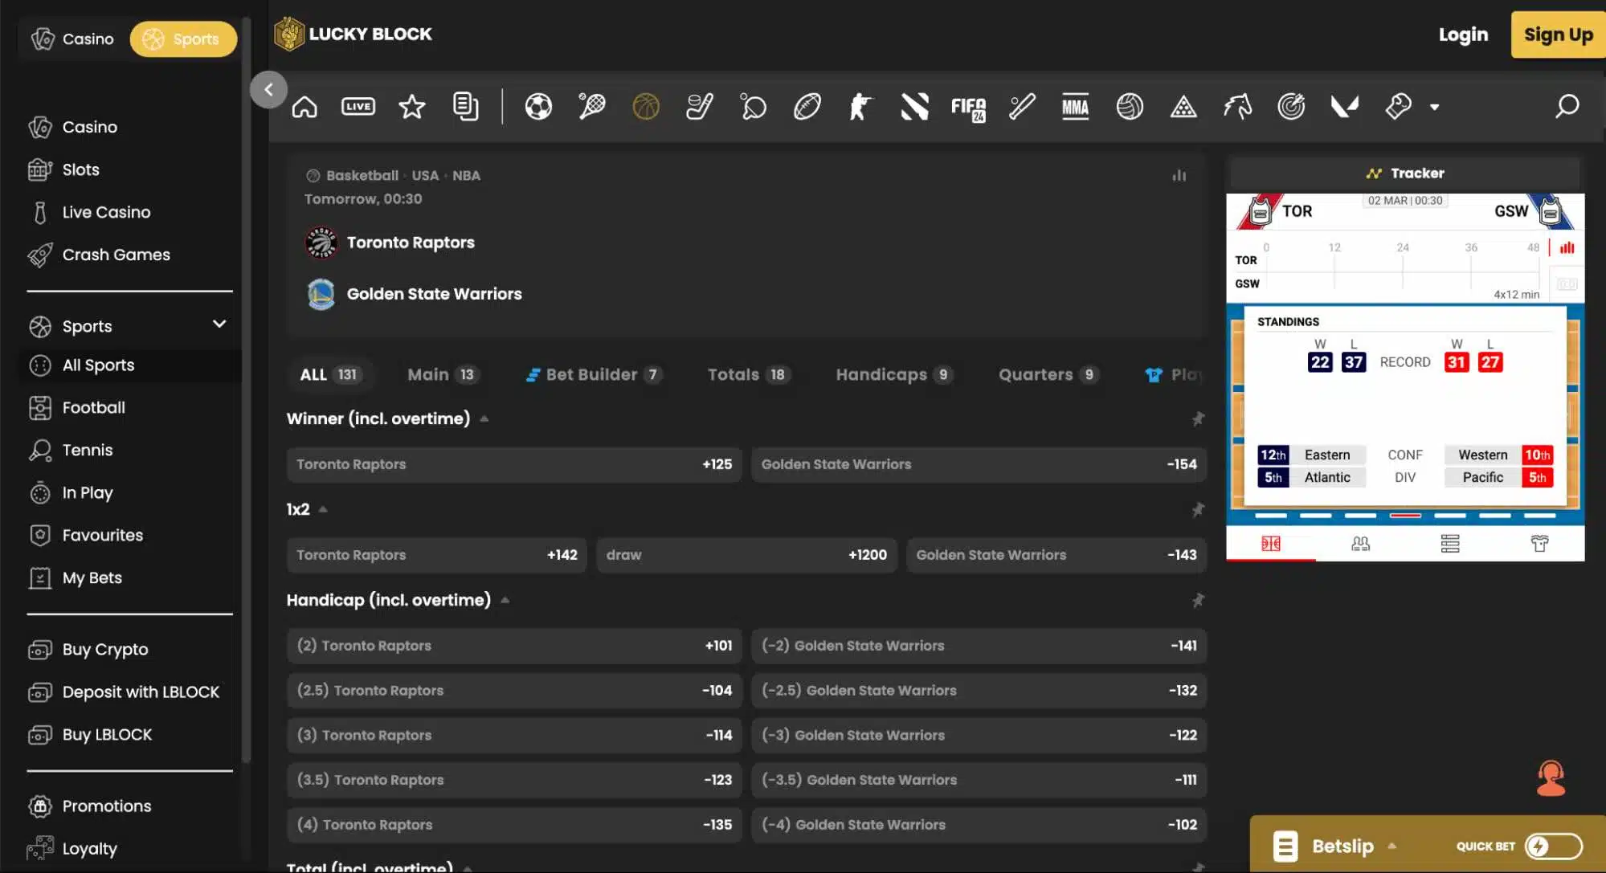The width and height of the screenshot is (1606, 873).
Task: Select the tennis racket sport icon
Action: pyautogui.click(x=592, y=107)
